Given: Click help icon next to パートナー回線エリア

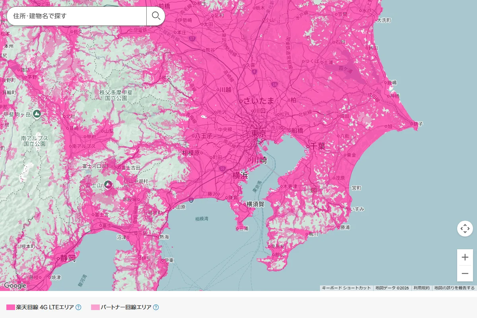Looking at the screenshot, I should [x=156, y=307].
